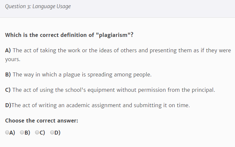Click the "Question 3: Language Usage" header

click(38, 6)
